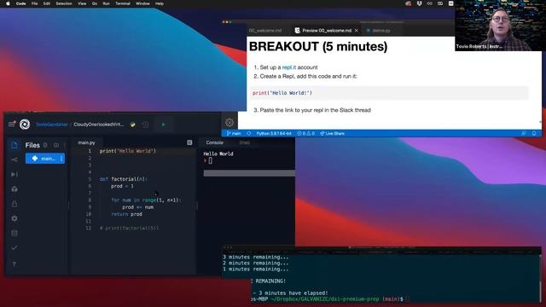Open the debugger sidebar icon
546x307 pixels.
[x=15, y=174]
